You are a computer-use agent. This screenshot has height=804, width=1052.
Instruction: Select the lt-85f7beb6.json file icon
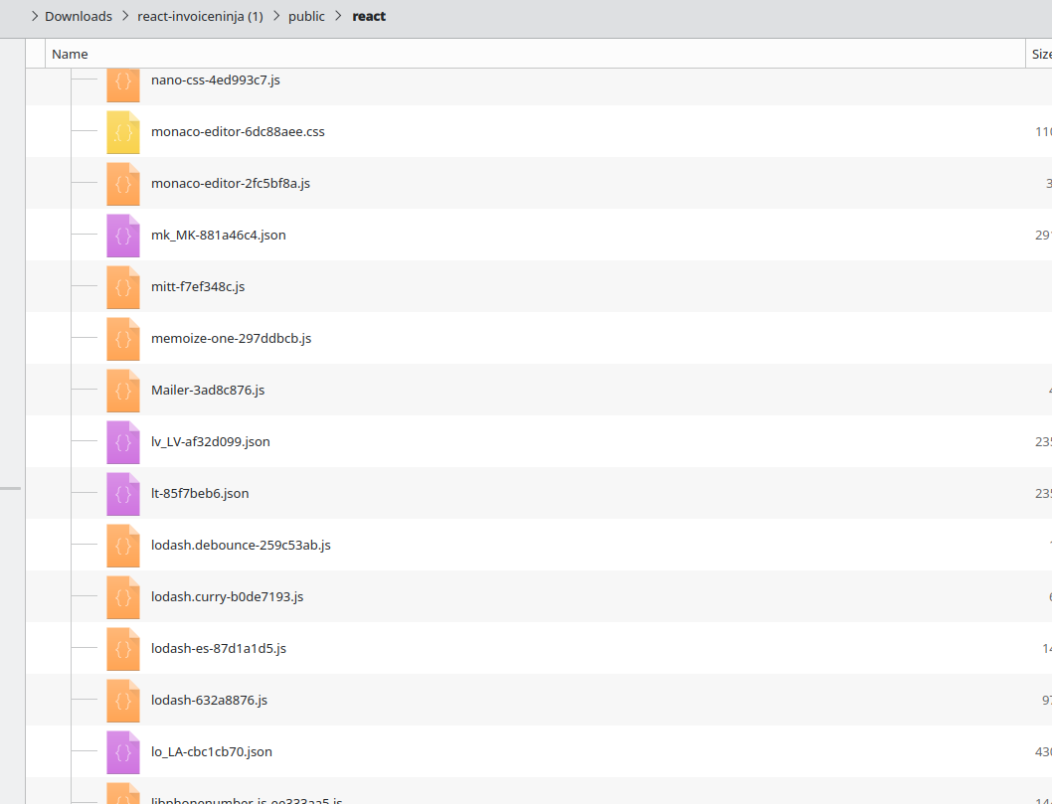(123, 494)
